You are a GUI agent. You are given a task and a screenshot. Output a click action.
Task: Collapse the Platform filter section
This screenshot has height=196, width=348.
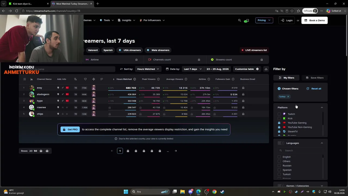click(322, 108)
